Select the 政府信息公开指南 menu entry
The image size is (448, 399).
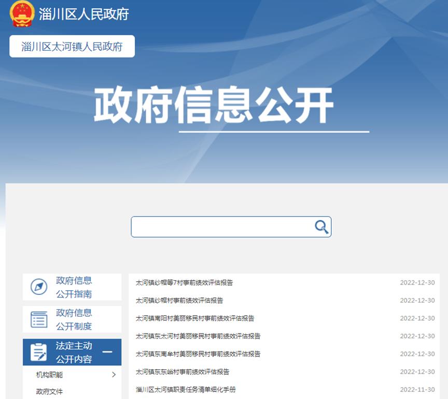74,287
